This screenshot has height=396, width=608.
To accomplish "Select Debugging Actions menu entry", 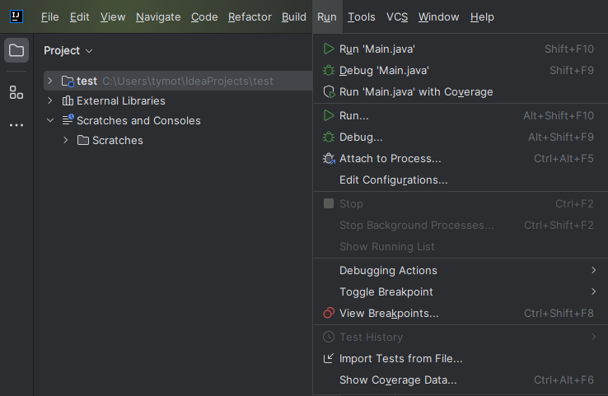I will click(x=461, y=270).
